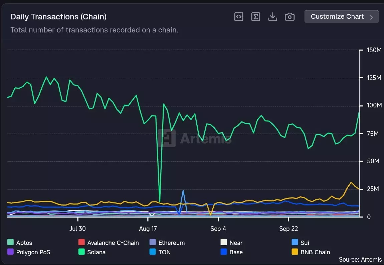Click the sigma aggregate icon
This screenshot has width=384, height=265.
pos(256,17)
